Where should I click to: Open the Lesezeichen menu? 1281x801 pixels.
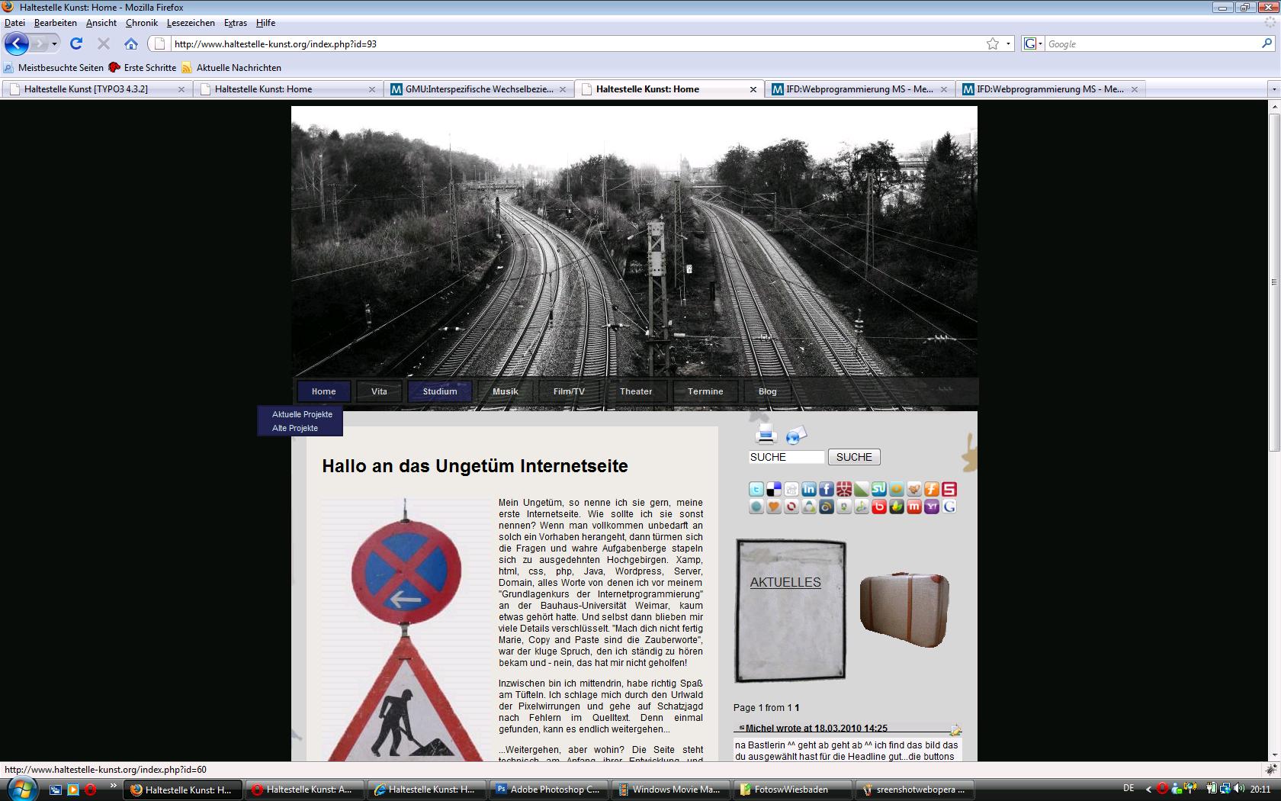pos(191,23)
